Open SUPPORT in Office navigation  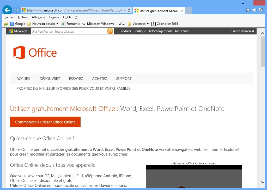click(124, 79)
